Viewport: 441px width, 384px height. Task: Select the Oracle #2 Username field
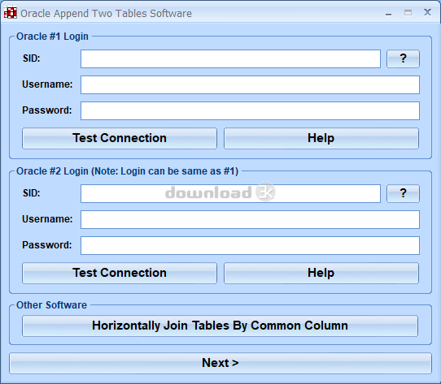(x=250, y=219)
